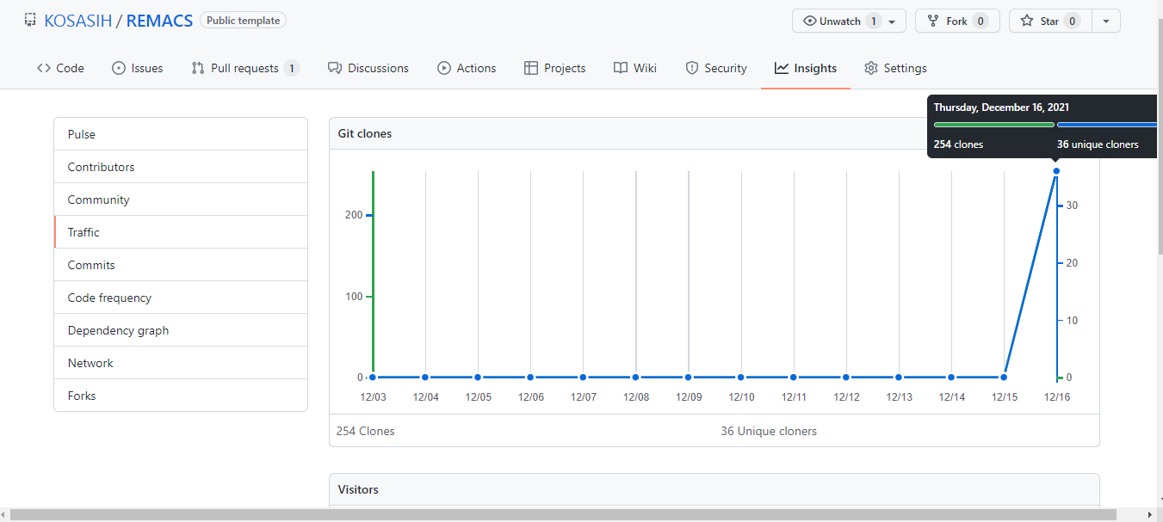Open the star lists dropdown arrow
The height and width of the screenshot is (522, 1163).
pyautogui.click(x=1106, y=21)
